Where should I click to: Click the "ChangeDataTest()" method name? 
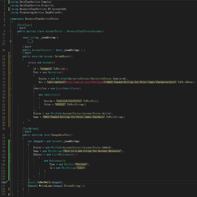(62, 135)
